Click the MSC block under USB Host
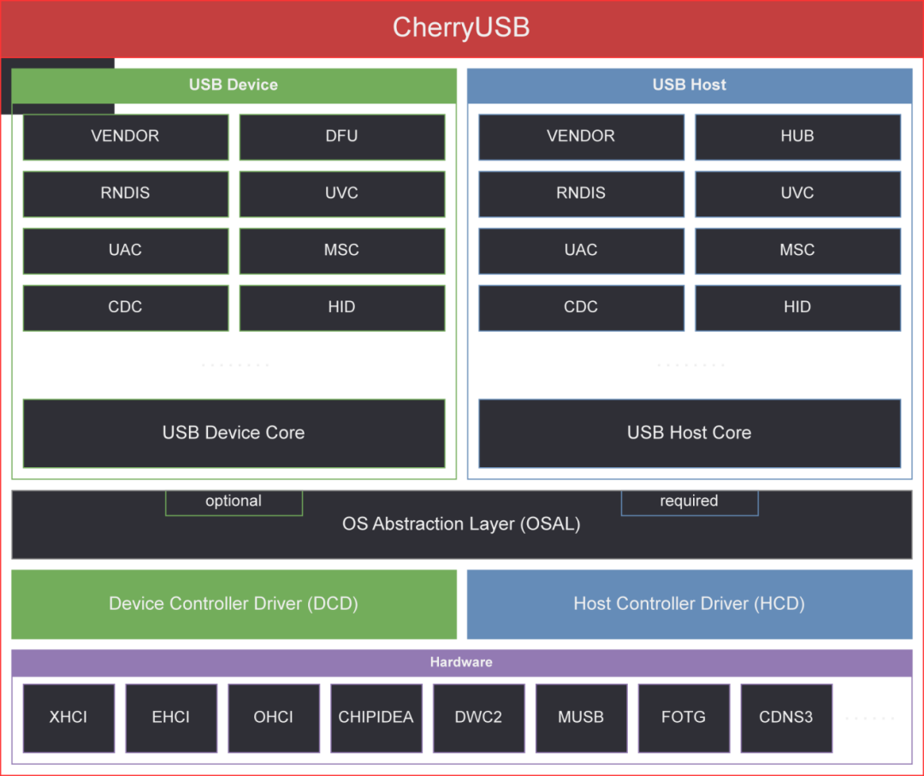The height and width of the screenshot is (776, 924). 798,251
